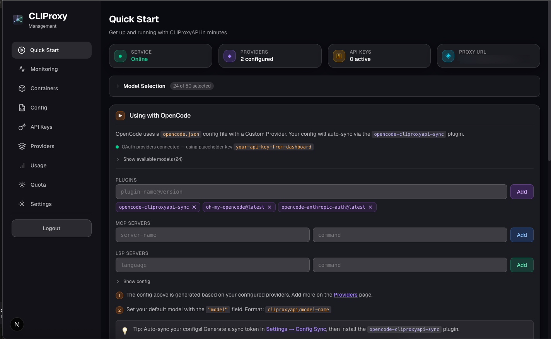Screen dimensions: 551x339
Task: Remove the opencode-cliproxyapi-sync plugin tag
Action: coord(194,207)
